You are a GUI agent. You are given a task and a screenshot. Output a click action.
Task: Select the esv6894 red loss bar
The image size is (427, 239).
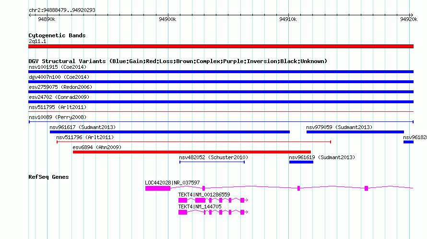[192, 152]
